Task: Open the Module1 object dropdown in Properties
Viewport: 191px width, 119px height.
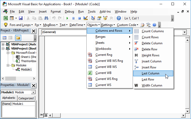Action: click(x=33, y=92)
